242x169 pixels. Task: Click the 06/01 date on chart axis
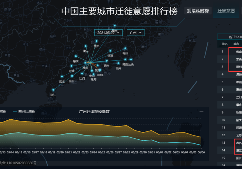coord(160,152)
